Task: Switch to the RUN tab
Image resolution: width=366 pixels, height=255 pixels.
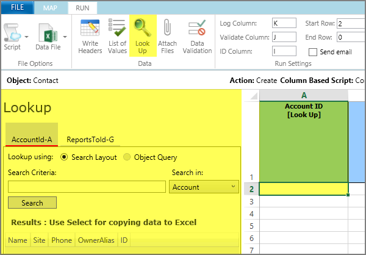Action: click(82, 8)
